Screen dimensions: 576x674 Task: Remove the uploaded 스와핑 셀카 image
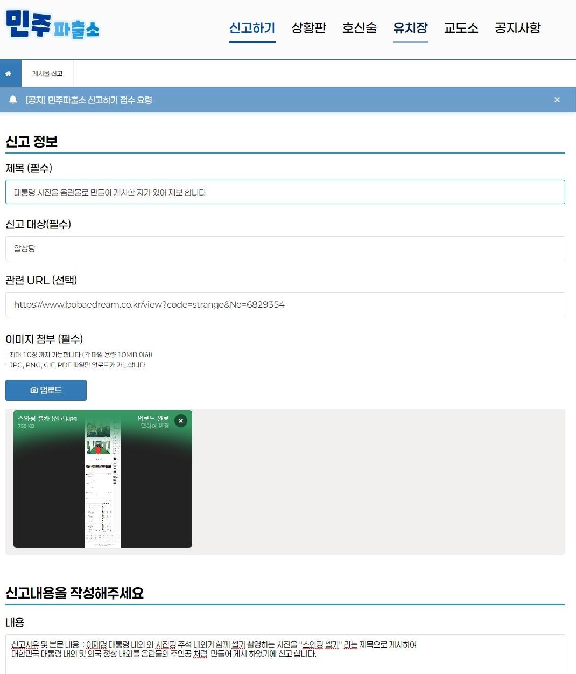pos(181,421)
